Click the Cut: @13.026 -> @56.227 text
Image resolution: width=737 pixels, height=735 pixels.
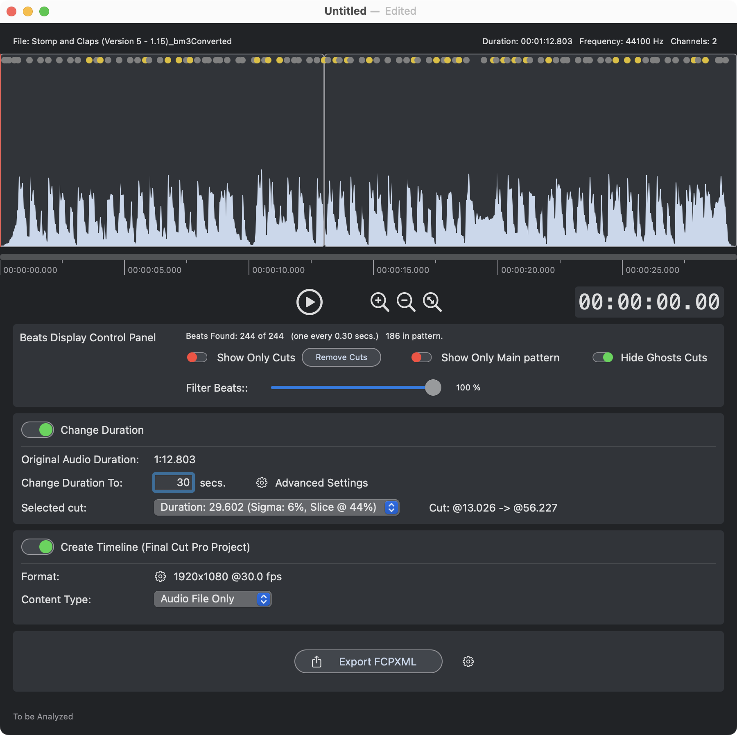tap(493, 508)
